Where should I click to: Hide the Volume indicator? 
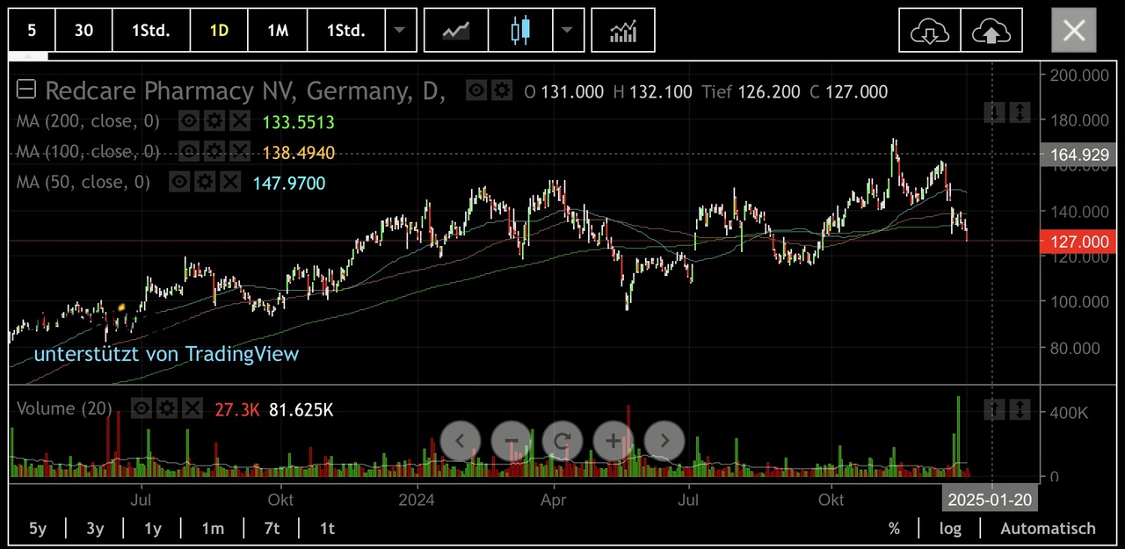click(142, 408)
